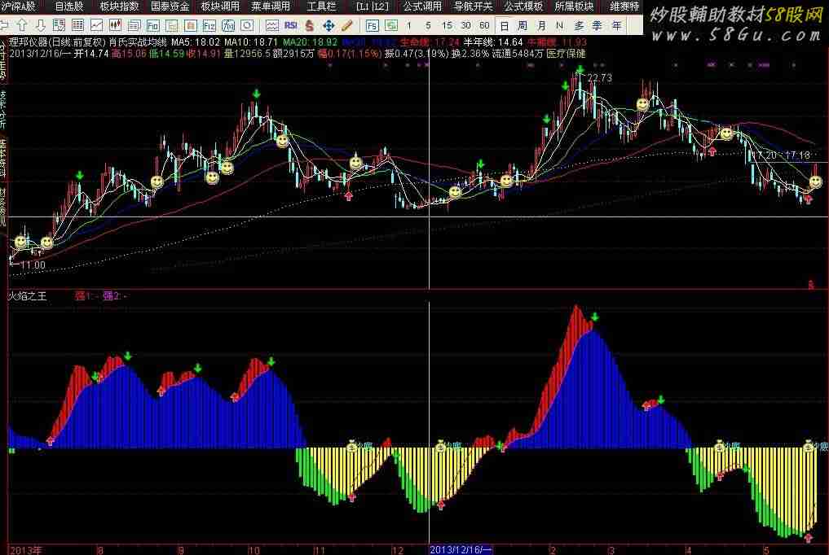Open the 公式模板 menu
This screenshot has height=555, width=829.
[x=523, y=7]
